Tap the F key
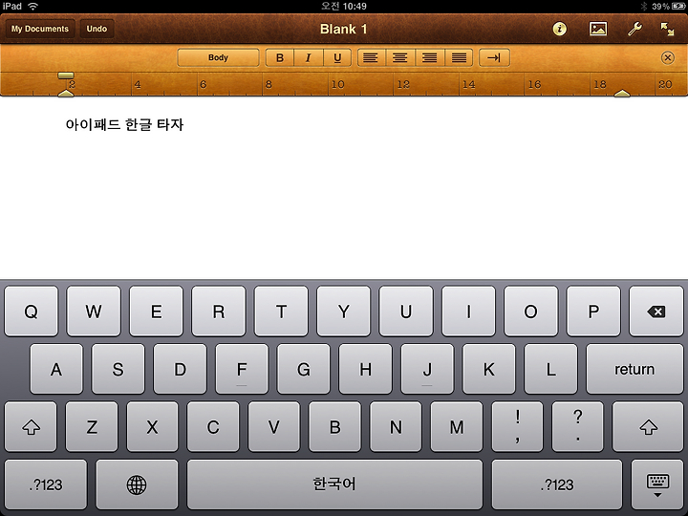688x516 pixels. [x=242, y=369]
